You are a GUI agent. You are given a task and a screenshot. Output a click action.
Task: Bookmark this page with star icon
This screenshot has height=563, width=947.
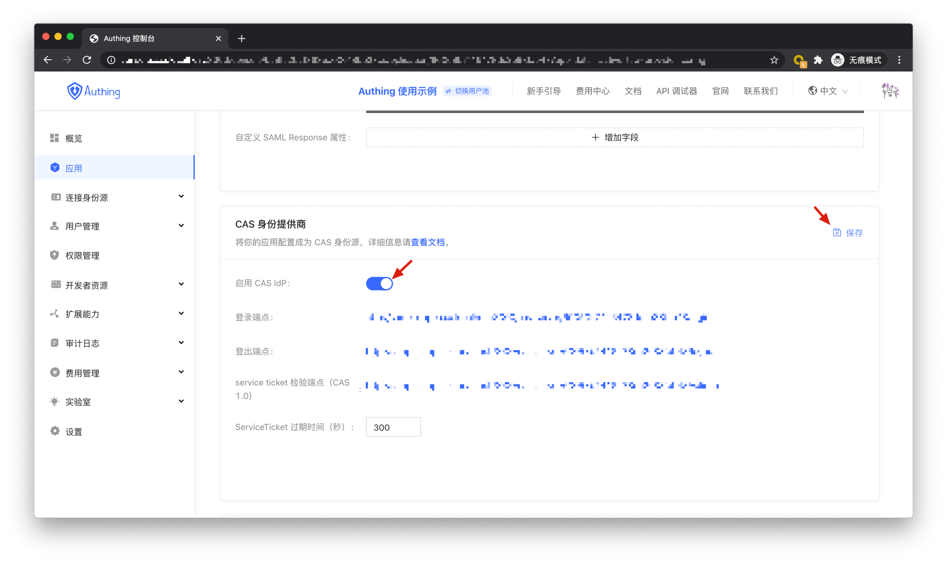774,60
